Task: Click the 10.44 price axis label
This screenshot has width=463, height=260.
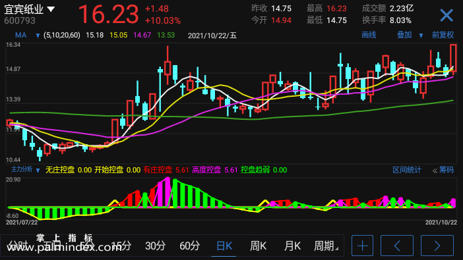Action: [13, 160]
